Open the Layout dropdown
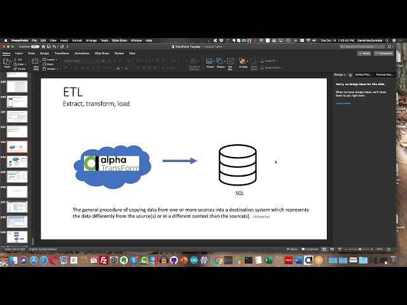 (x=50, y=60)
